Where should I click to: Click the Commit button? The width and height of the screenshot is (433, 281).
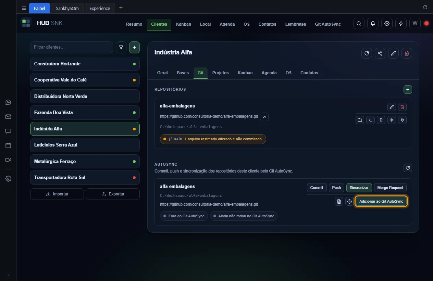coord(317,188)
